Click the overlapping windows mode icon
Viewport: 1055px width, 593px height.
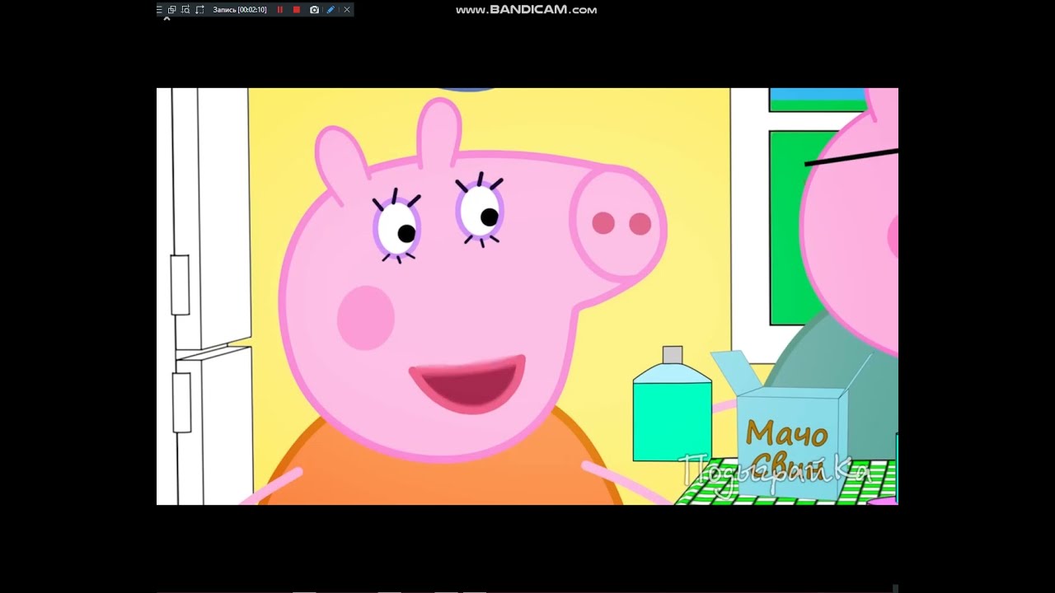(171, 10)
